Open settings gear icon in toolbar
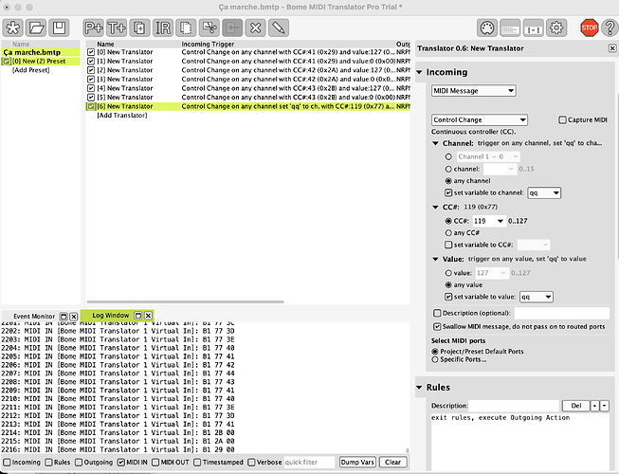 (556, 27)
